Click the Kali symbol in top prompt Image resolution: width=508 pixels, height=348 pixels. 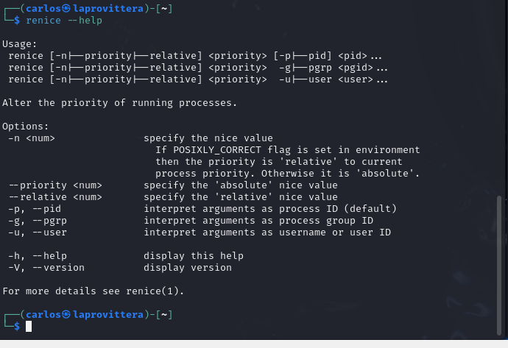66,8
